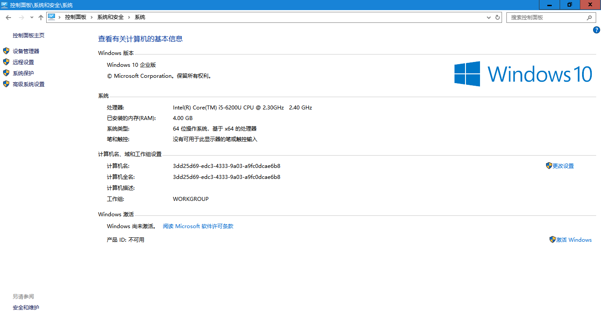Screen dimensions: 601x320
Task: Open 系统保护 in the sidebar
Action: click(23, 73)
